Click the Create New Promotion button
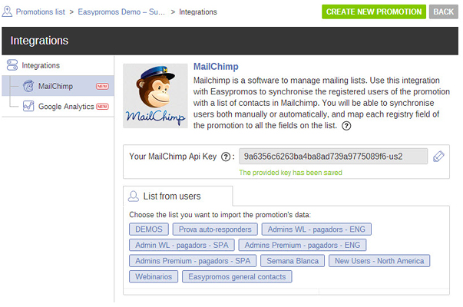 click(374, 12)
